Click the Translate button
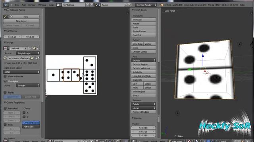Image resolution: width=254 pixels, height=142 pixels. point(144,20)
